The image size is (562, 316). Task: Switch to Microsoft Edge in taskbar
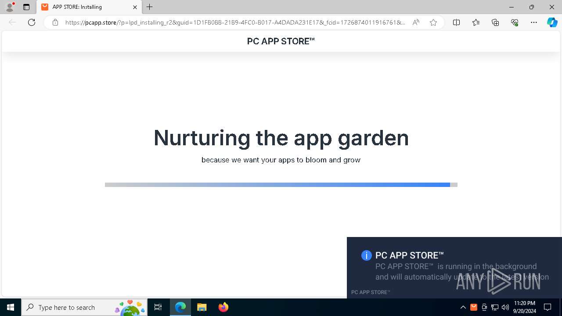[180, 307]
